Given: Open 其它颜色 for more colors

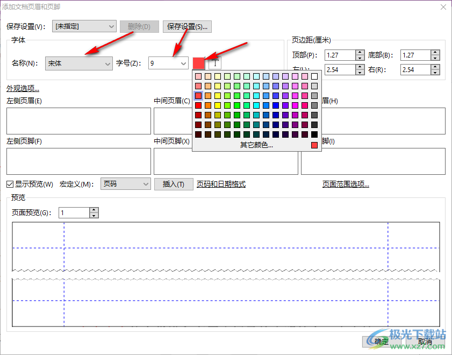Looking at the screenshot, I should [256, 145].
